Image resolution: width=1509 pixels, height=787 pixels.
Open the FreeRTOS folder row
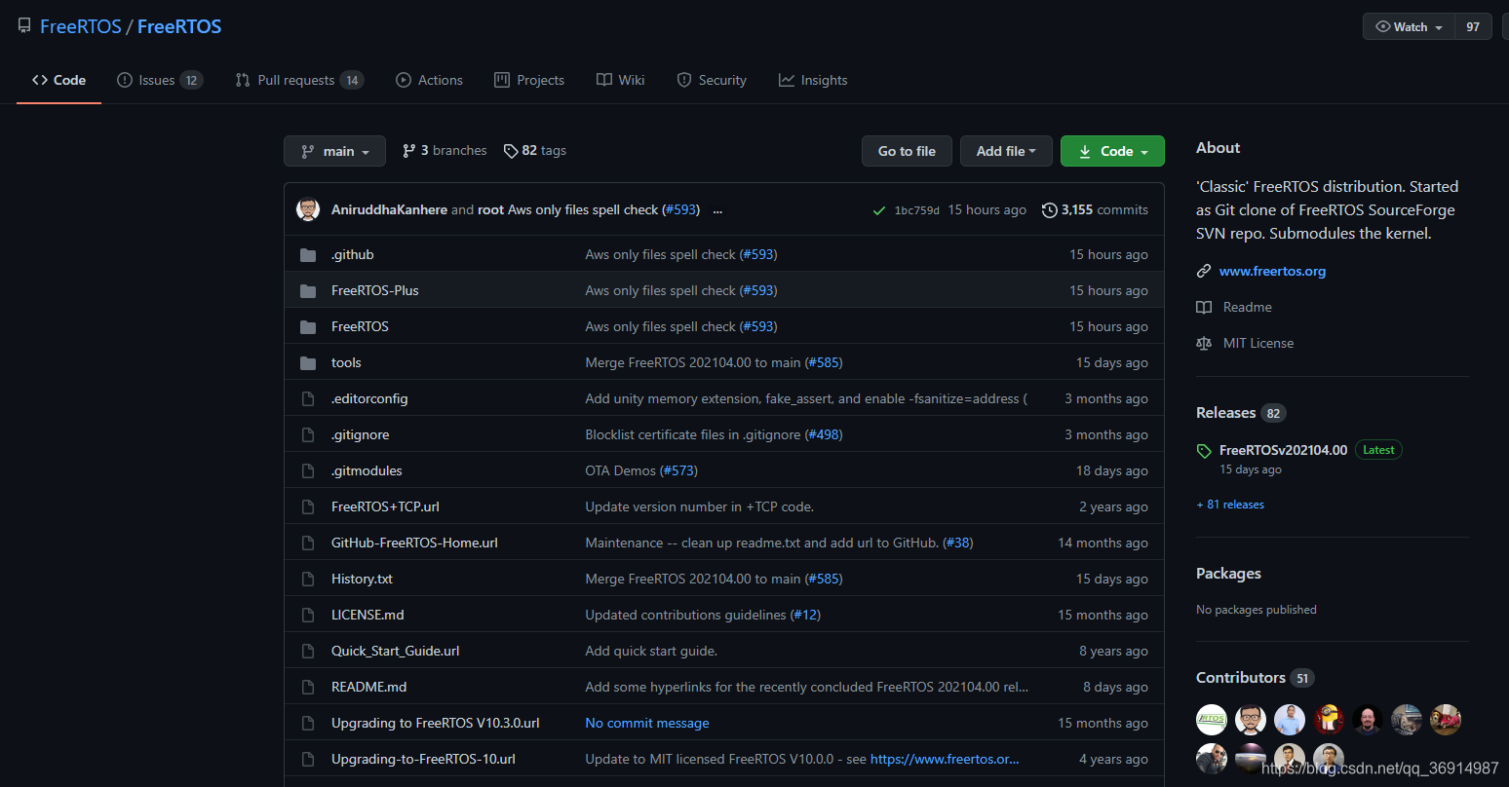tap(724, 326)
